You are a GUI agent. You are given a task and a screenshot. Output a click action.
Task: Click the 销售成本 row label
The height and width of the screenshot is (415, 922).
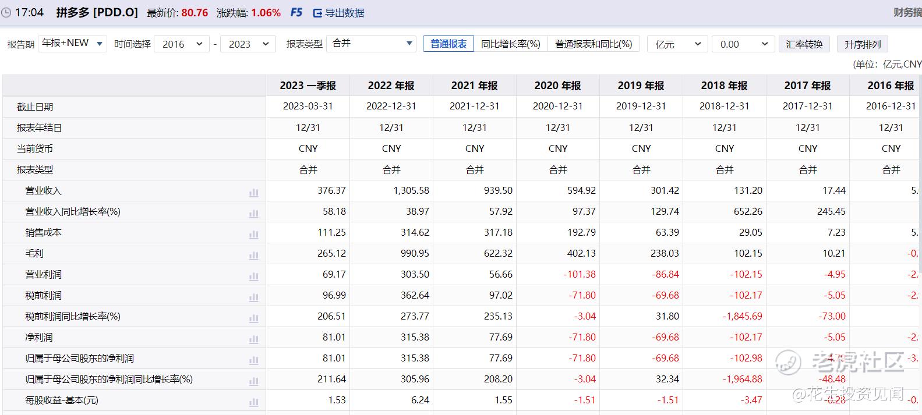point(43,233)
